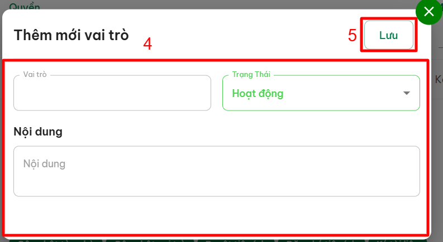Click into the Nội dung text area
The image size is (443, 242).
coord(216,171)
